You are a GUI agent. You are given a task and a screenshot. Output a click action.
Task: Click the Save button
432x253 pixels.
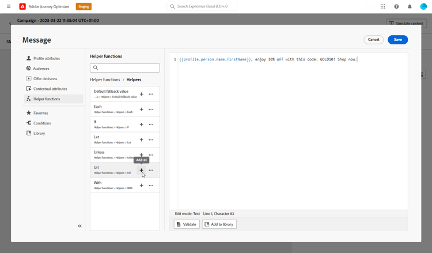397,40
